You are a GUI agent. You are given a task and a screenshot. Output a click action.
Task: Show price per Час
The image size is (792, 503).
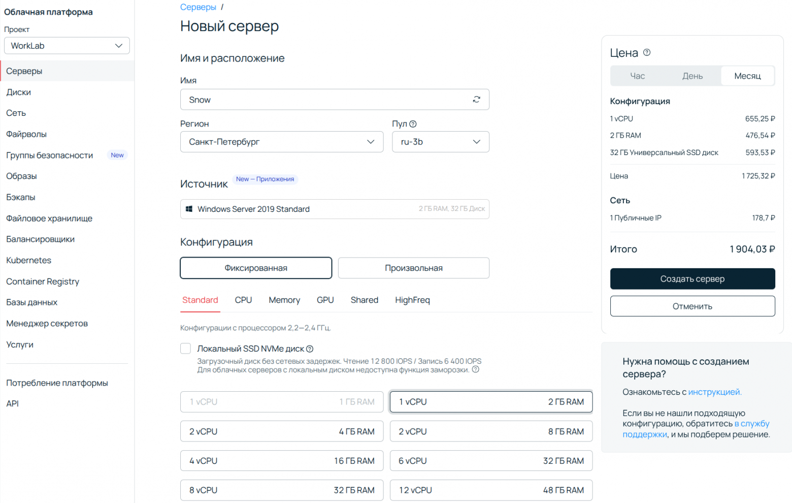tap(637, 76)
